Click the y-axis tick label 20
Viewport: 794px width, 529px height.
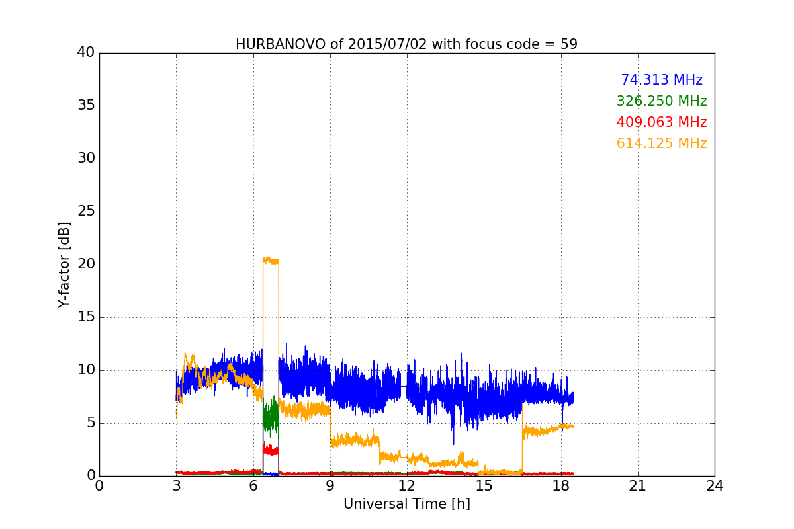(86, 264)
